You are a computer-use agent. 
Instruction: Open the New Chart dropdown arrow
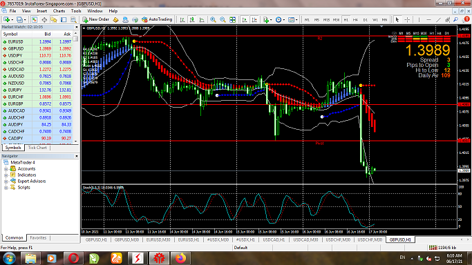click(12, 19)
